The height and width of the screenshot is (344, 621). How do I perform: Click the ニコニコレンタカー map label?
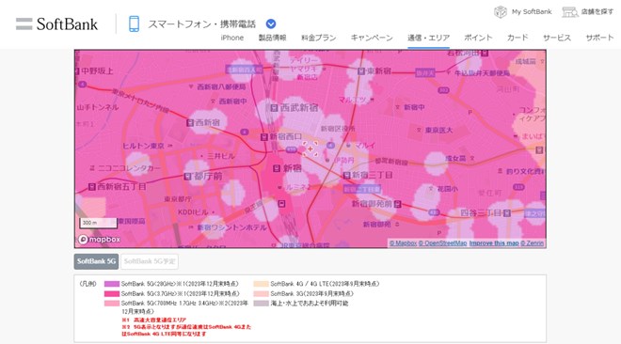tap(129, 168)
